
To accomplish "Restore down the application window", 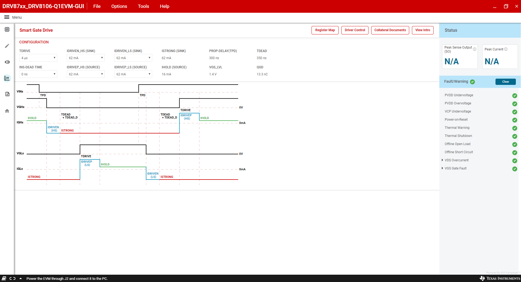I will [506, 6].
